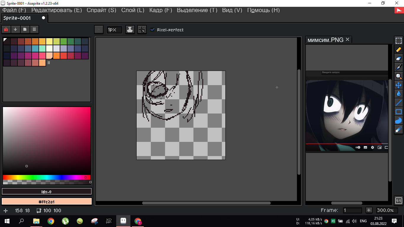404x227 pixels.
Task: Select the Rectangular Marquee tool
Action: pos(398,41)
